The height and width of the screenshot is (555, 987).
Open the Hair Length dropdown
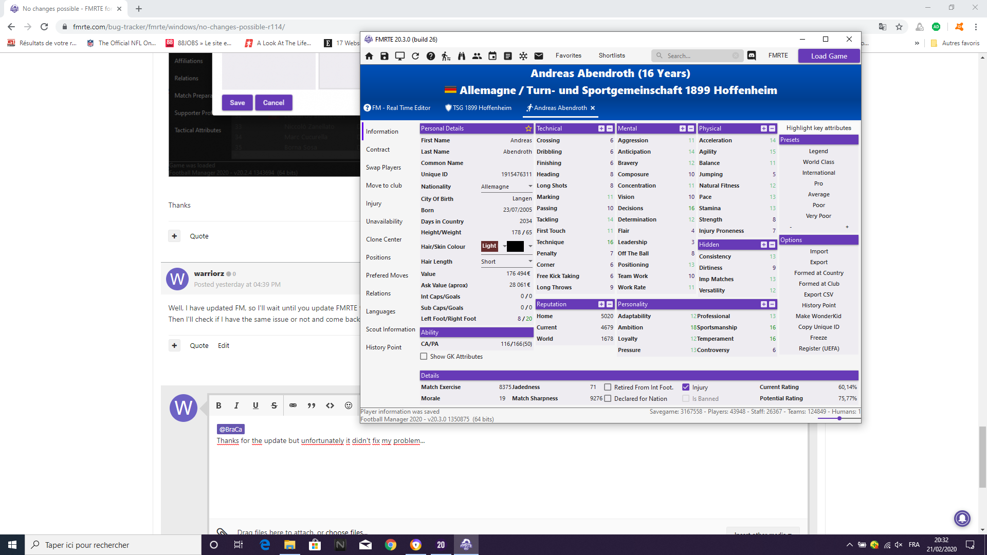click(506, 262)
